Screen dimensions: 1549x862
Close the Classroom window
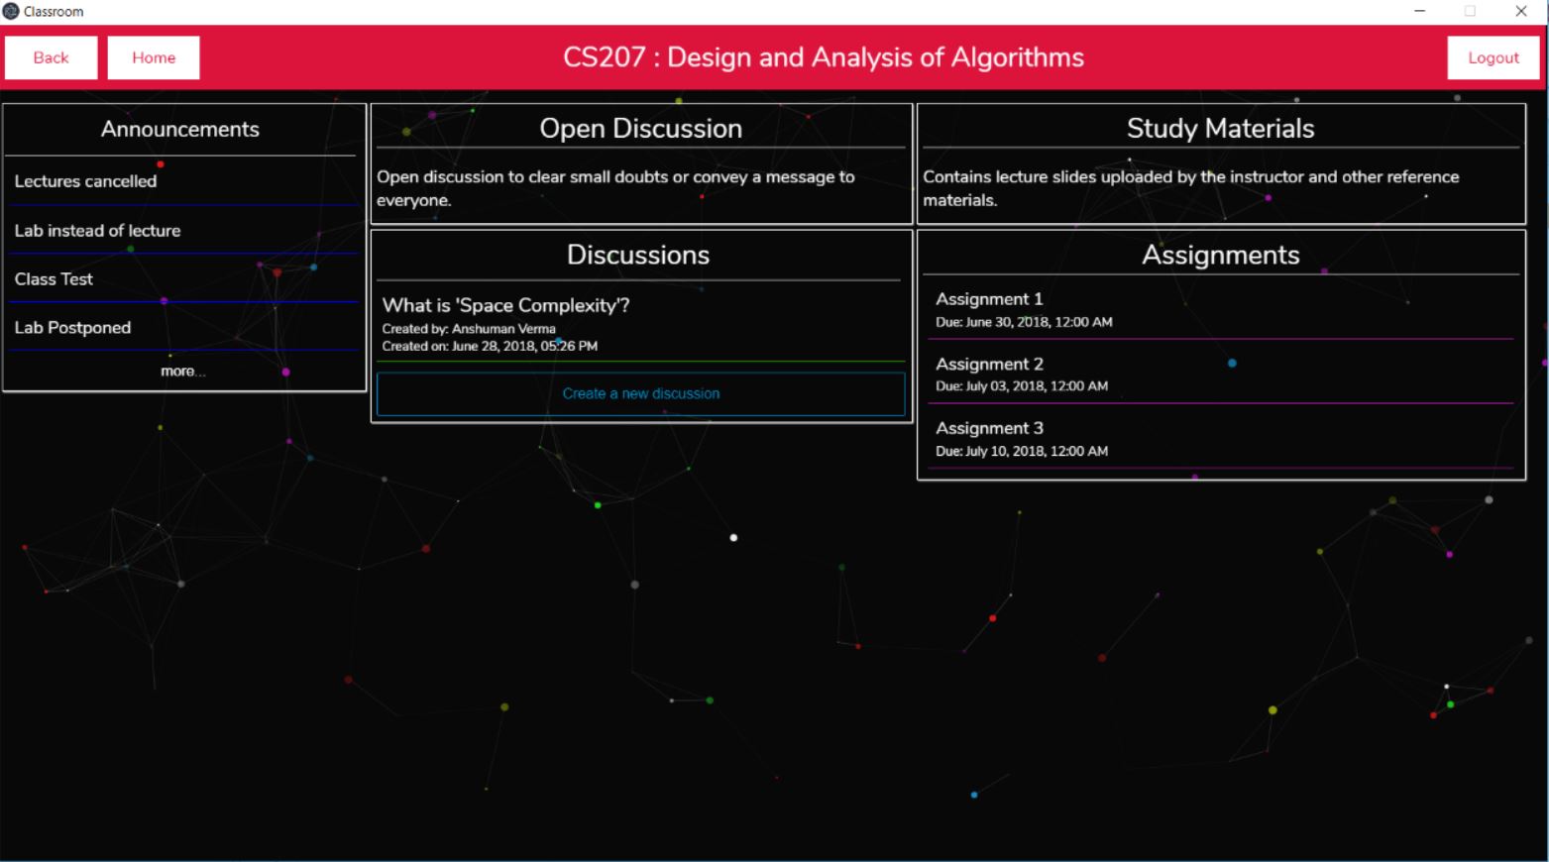(x=1521, y=11)
